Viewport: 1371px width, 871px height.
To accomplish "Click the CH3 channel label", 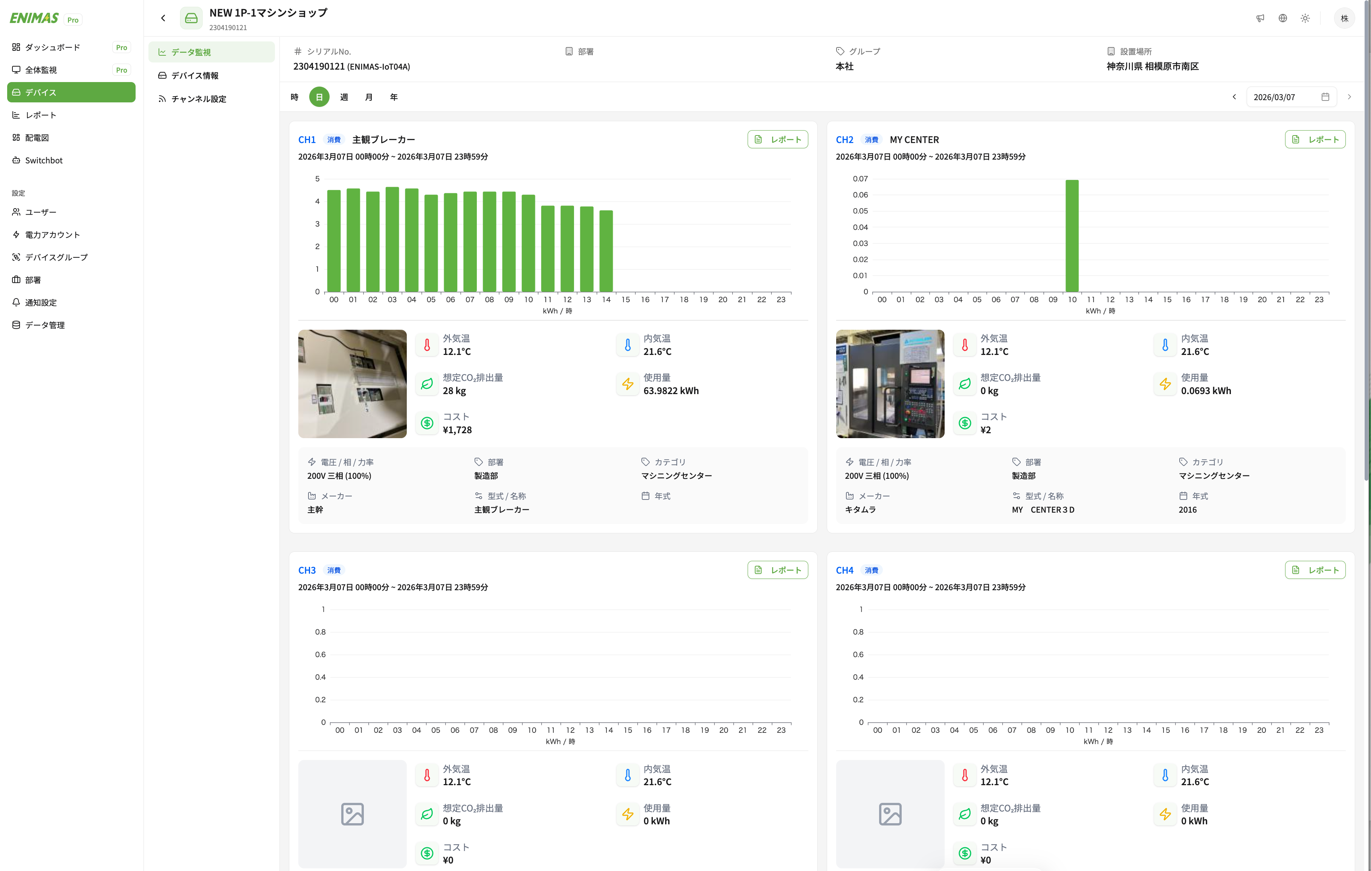I will tap(307, 571).
